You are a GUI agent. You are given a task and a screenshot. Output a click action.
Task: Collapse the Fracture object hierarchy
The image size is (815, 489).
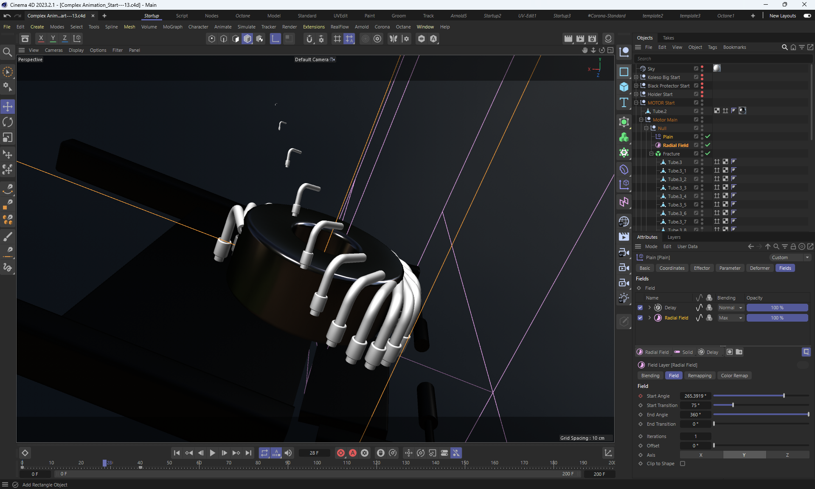point(651,154)
